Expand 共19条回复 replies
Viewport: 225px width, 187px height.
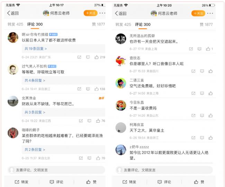pyautogui.click(x=36, y=49)
